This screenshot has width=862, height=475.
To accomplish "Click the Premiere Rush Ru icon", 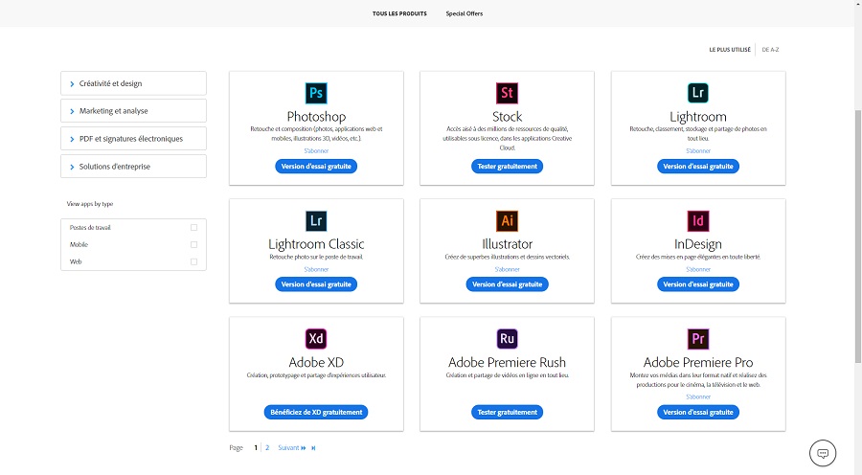I will [x=507, y=339].
